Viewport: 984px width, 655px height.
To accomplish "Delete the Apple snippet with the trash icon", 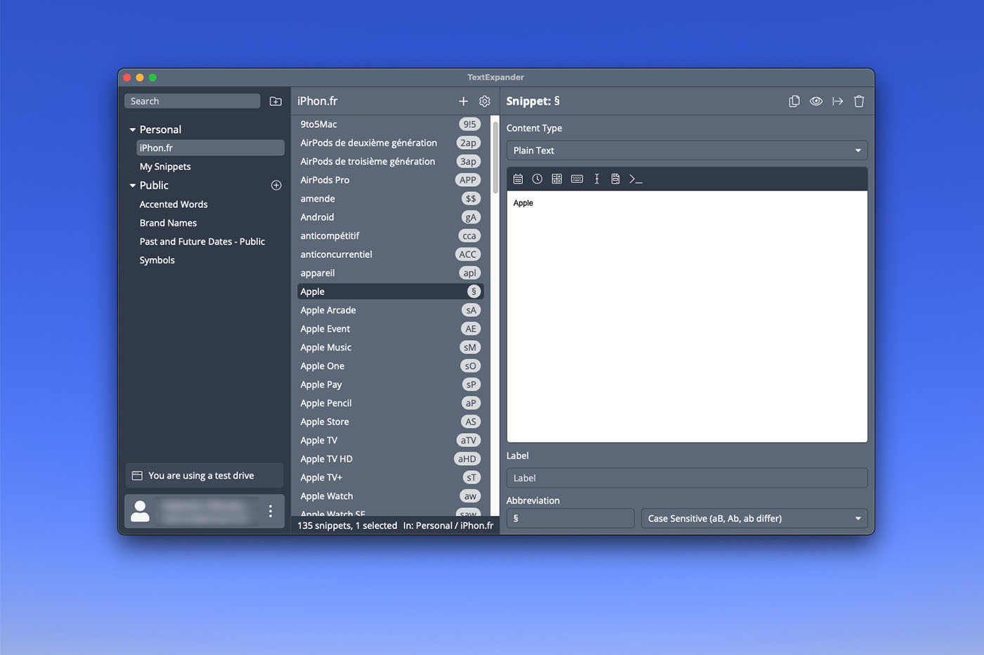I will pos(858,101).
